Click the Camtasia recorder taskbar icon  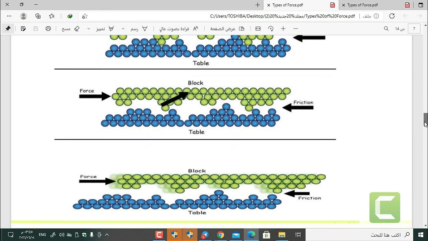[x=159, y=235]
